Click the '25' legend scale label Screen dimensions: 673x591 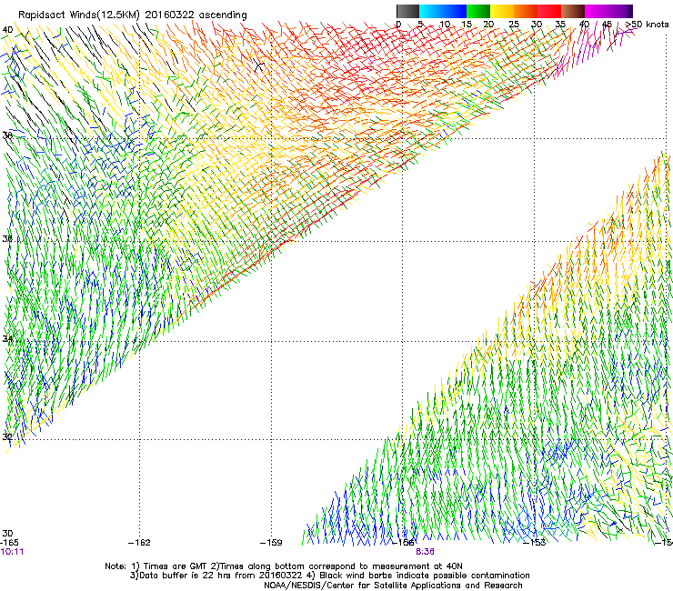click(x=514, y=25)
